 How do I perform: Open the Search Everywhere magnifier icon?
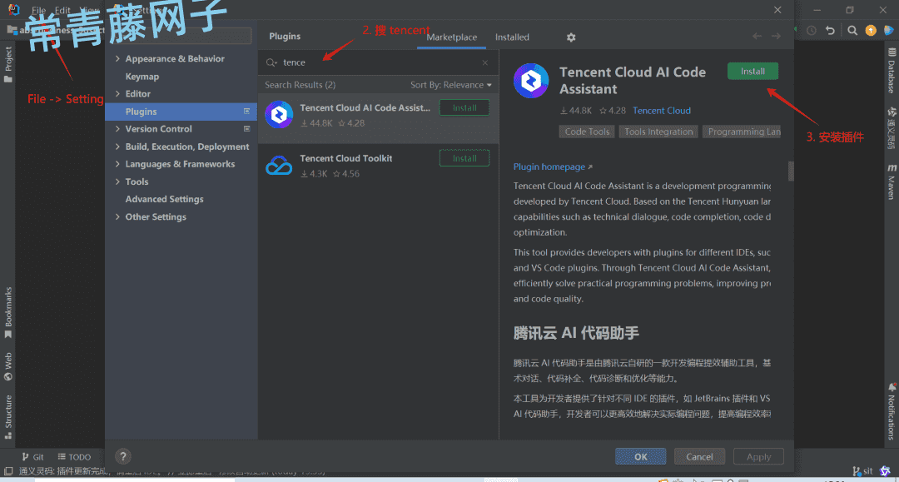click(x=852, y=30)
